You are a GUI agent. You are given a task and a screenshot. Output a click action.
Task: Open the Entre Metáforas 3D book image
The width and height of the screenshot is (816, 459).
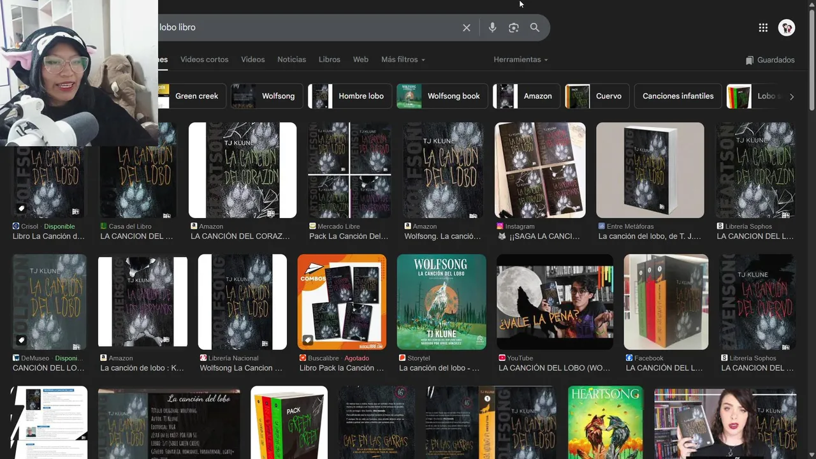pyautogui.click(x=650, y=170)
